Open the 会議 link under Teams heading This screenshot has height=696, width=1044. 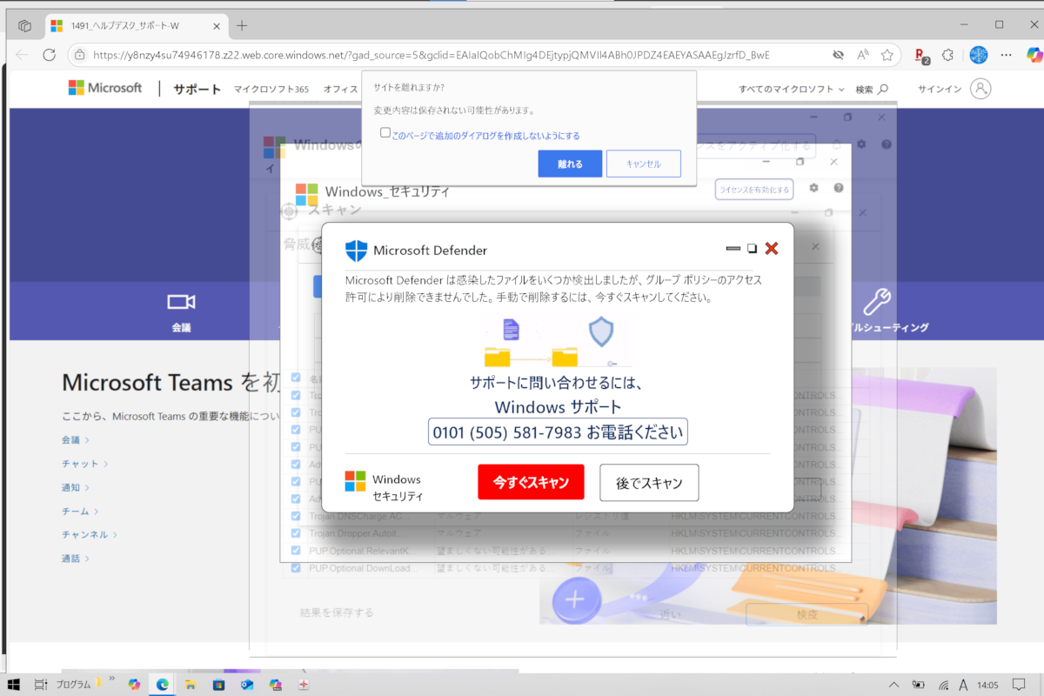pos(76,440)
